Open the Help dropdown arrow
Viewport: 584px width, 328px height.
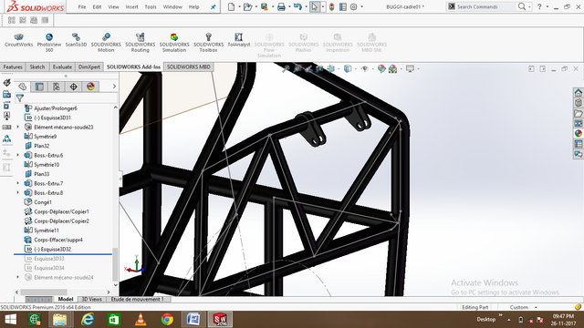(547, 6)
